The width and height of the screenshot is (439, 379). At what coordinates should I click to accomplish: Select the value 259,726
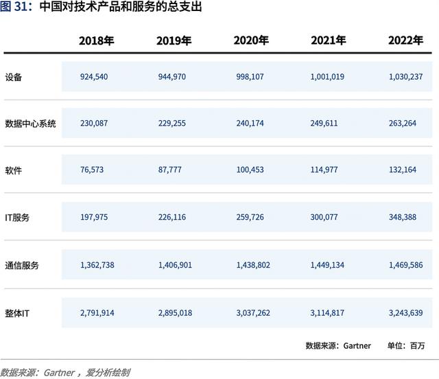250,217
